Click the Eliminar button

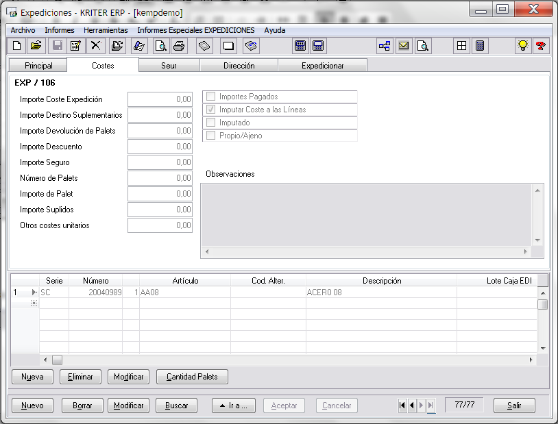click(80, 377)
